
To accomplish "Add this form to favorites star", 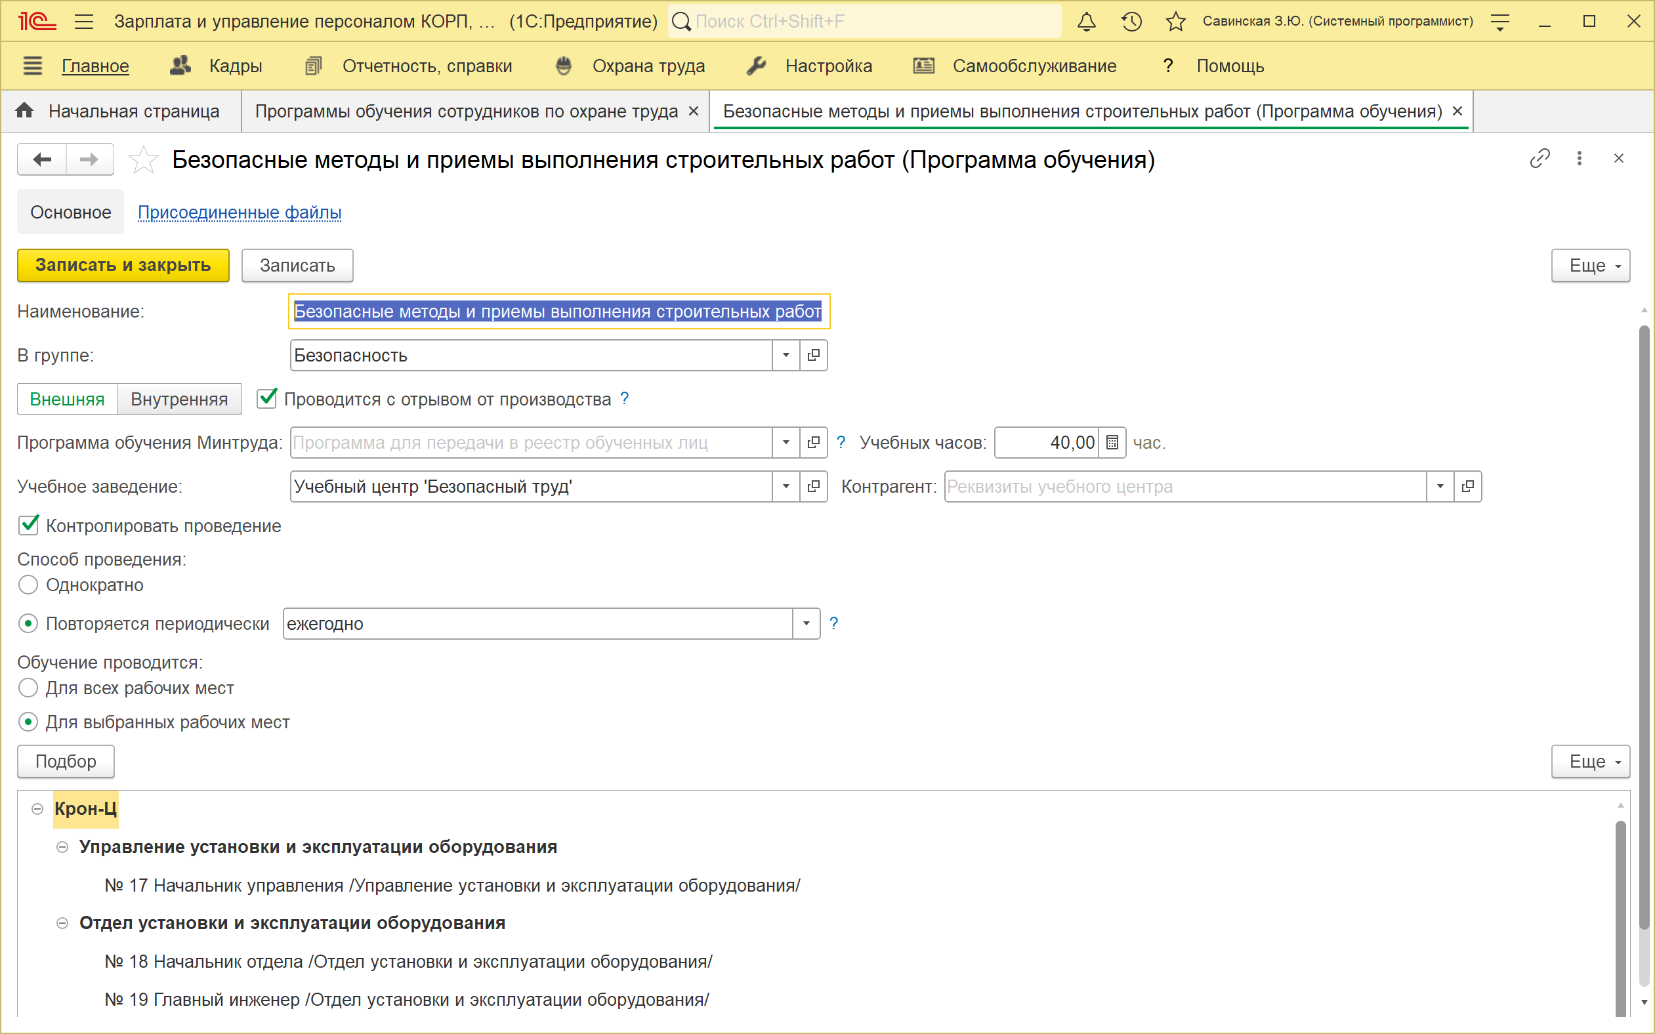I will click(144, 160).
